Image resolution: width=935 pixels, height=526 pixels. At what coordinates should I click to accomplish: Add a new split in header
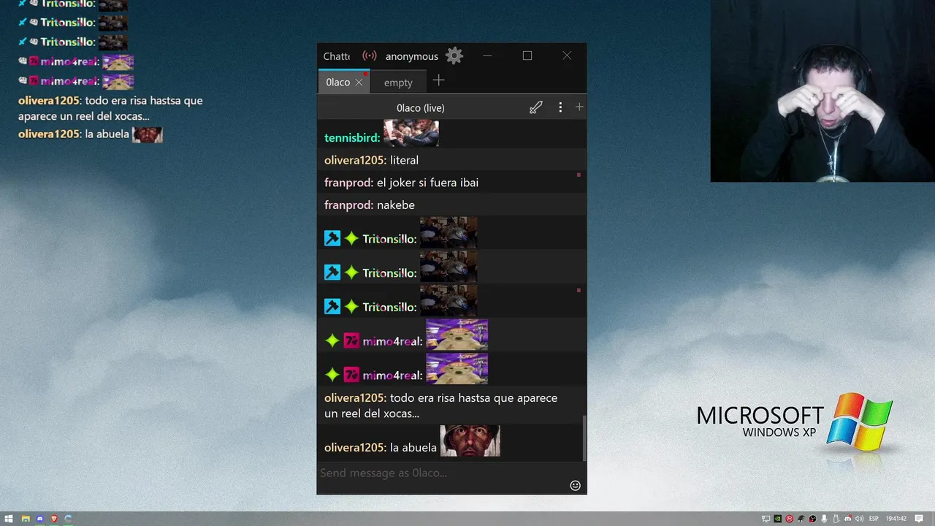579,107
